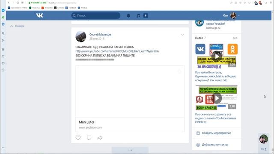Image resolution: width=274 pixels, height=154 pixels.
Task: Open the rabota-go.ru link
Action: (213, 28)
